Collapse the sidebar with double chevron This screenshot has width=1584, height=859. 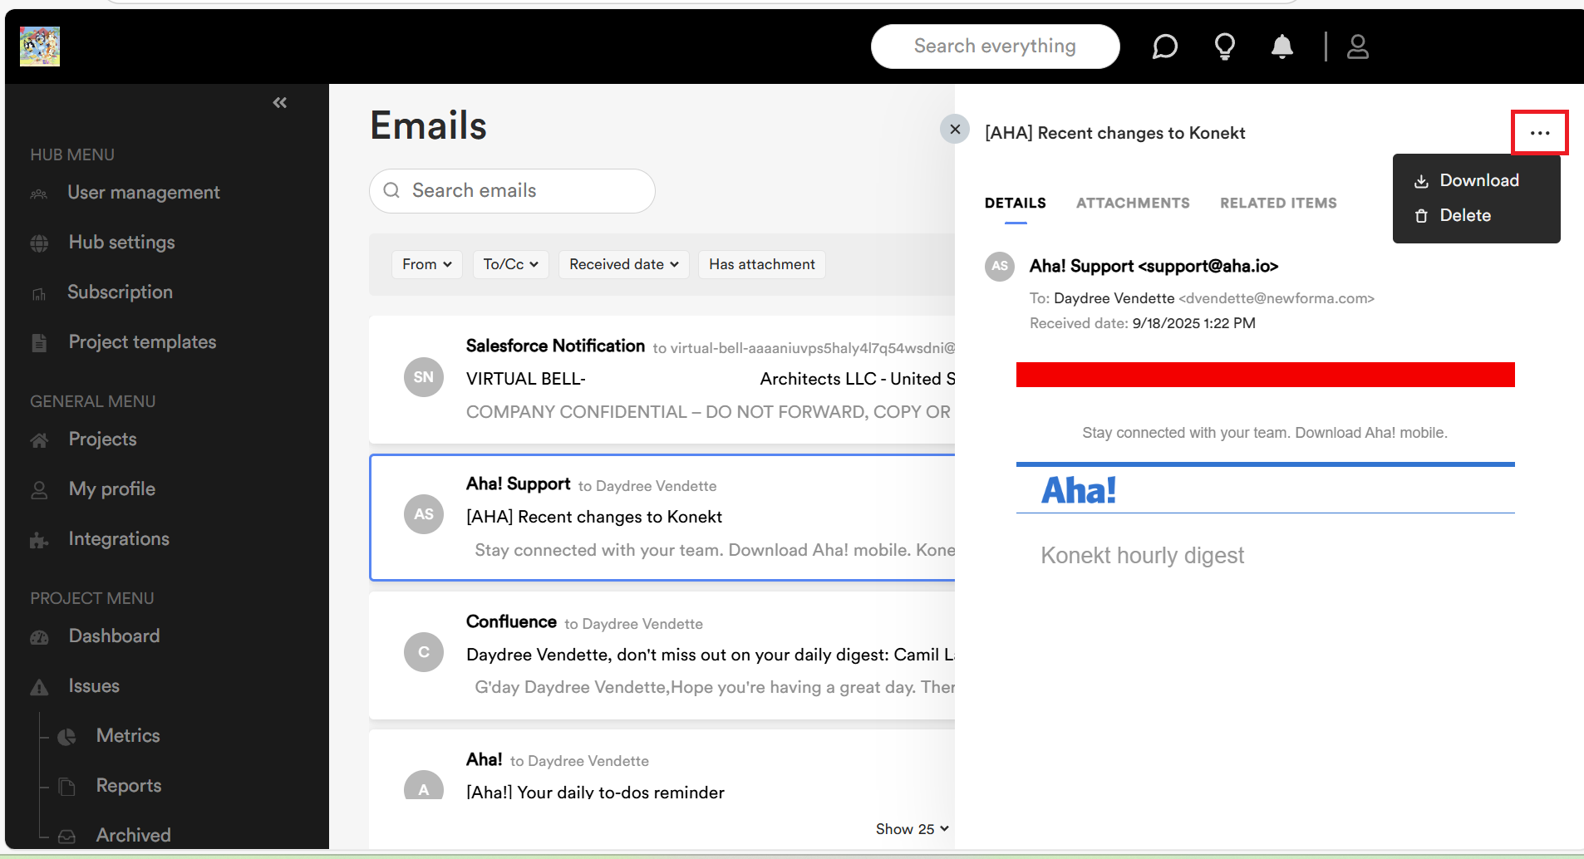280,102
